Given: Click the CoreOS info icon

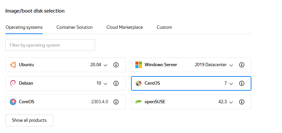Looking at the screenshot, I should (116, 102).
